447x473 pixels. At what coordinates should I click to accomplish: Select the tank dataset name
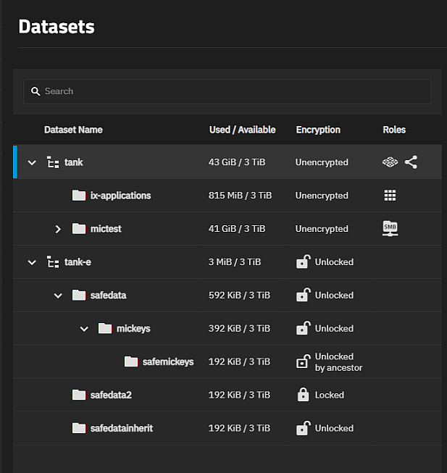[74, 162]
